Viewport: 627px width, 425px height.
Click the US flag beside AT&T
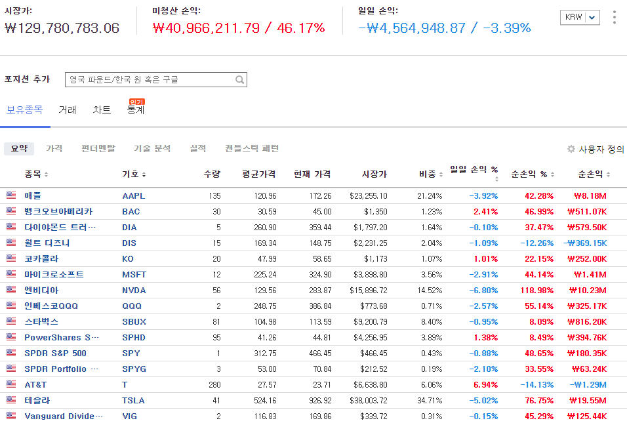(x=11, y=384)
